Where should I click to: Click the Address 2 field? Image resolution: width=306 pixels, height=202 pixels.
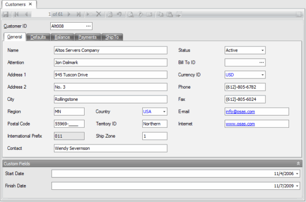click(110, 87)
